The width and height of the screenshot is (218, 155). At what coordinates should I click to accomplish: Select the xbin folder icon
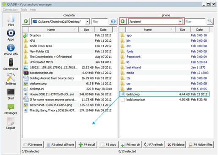point(123,89)
